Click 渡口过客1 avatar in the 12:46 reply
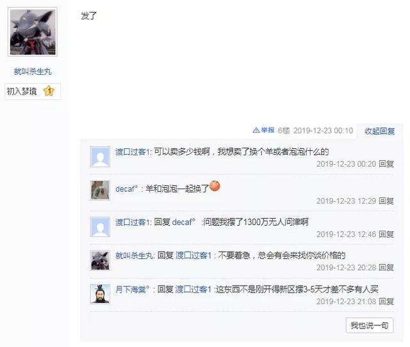The image size is (410, 347). 100,227
